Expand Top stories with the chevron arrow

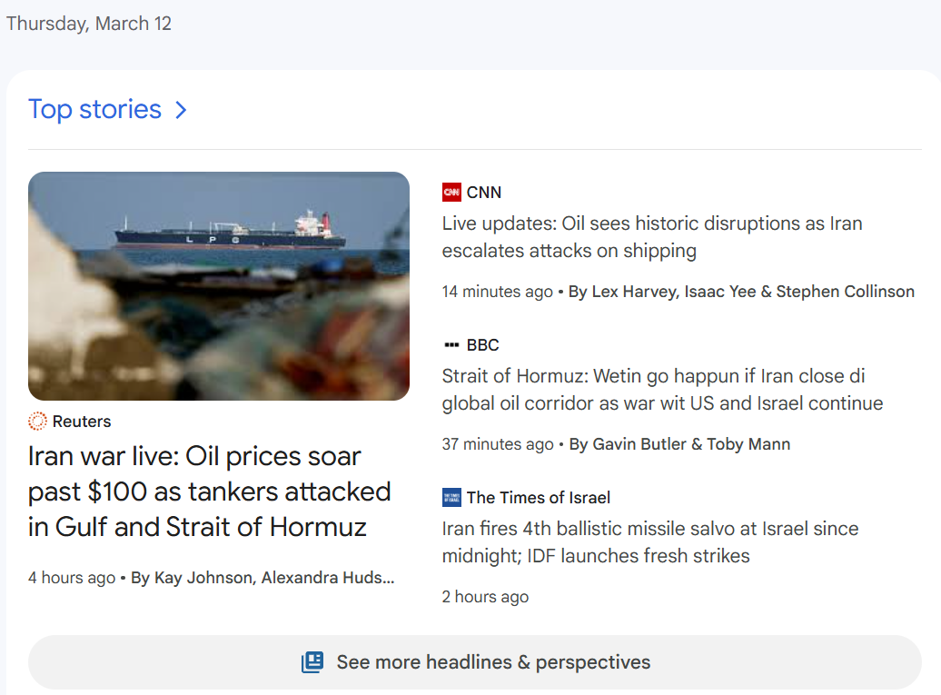click(181, 110)
